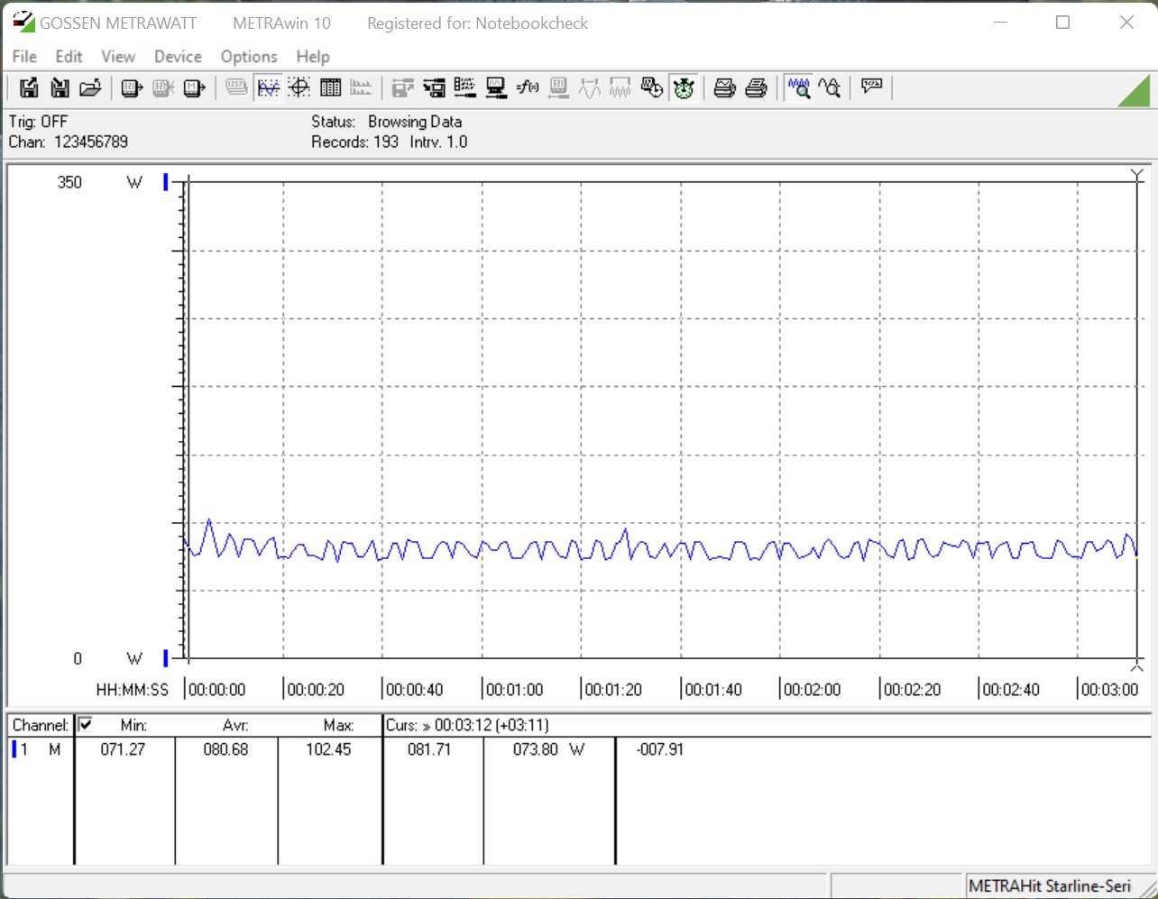Click the monitor oscilloscope settings icon
This screenshot has width=1158, height=899.
[496, 87]
